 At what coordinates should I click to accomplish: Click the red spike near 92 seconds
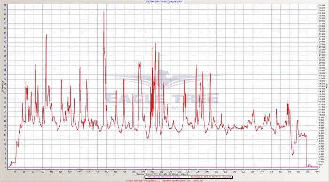(35, 65)
